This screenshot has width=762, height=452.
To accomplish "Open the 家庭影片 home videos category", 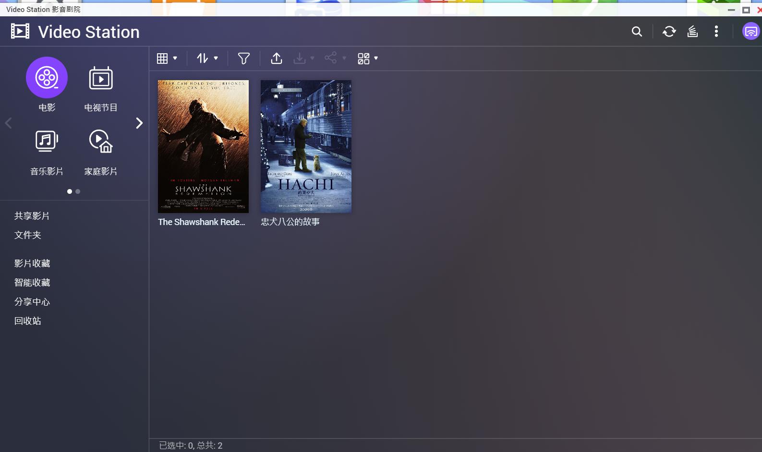I will click(101, 142).
